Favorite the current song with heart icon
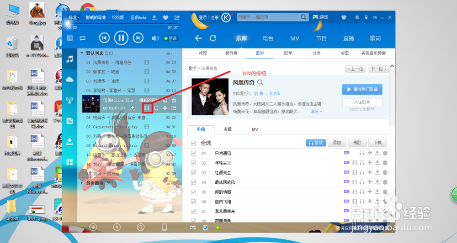This screenshot has height=243, width=457. (165, 18)
